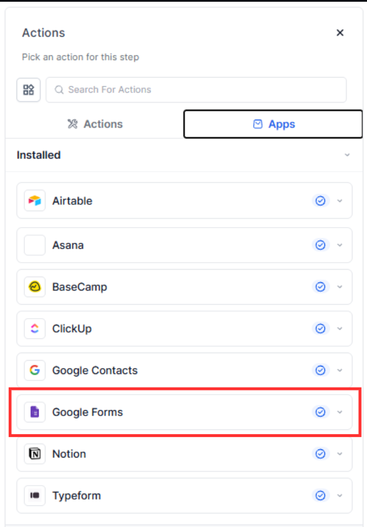Select the Apps tab
The image size is (367, 527).
click(x=273, y=124)
